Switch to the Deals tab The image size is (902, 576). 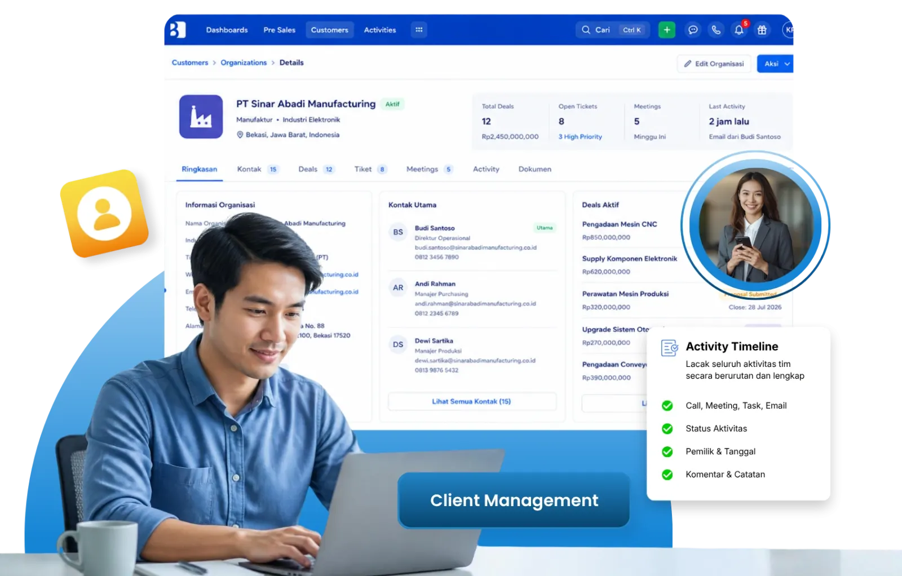pos(316,169)
